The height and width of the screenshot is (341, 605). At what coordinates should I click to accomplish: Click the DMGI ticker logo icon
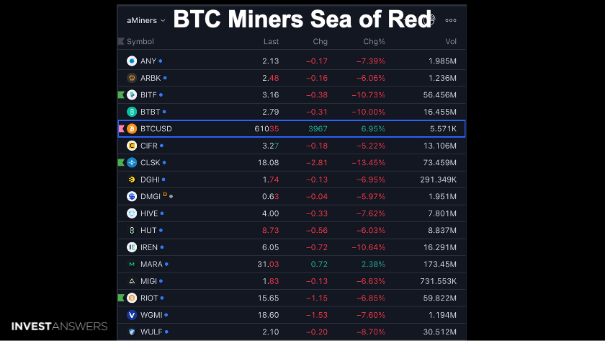point(132,197)
